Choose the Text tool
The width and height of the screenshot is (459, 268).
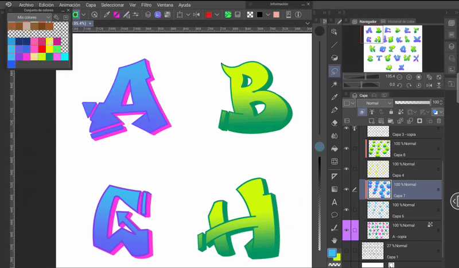[x=334, y=201]
